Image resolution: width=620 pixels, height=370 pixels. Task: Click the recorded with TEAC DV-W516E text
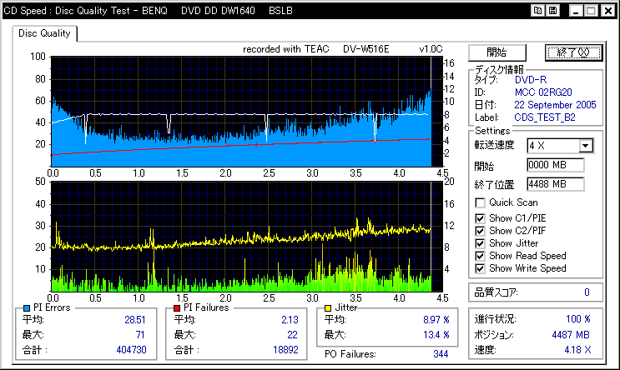316,49
